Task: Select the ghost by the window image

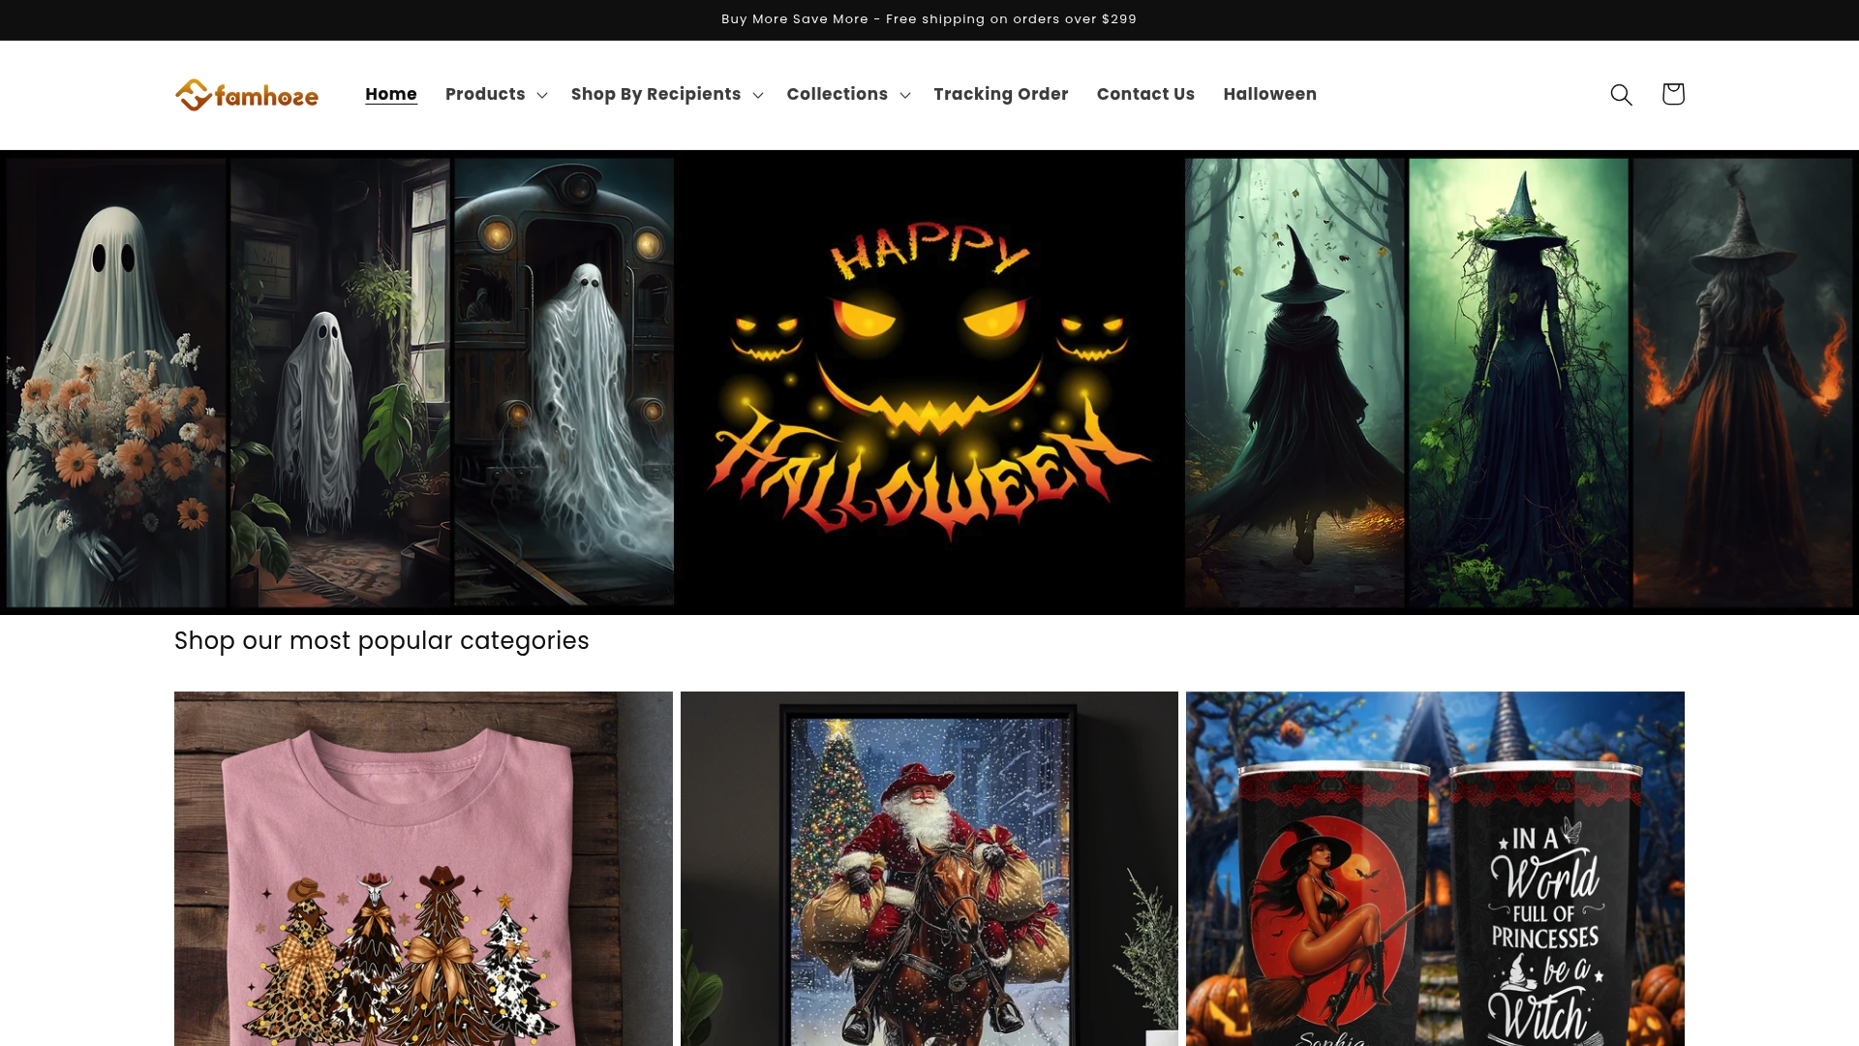Action: point(340,383)
